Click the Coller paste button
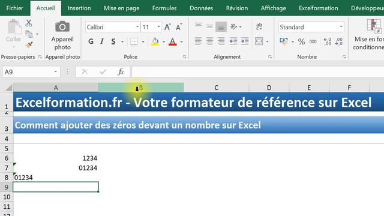 [13, 34]
